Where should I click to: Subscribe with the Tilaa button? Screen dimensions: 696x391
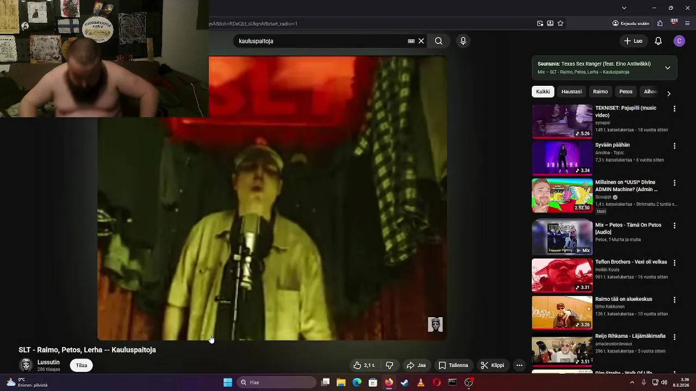[82, 365]
